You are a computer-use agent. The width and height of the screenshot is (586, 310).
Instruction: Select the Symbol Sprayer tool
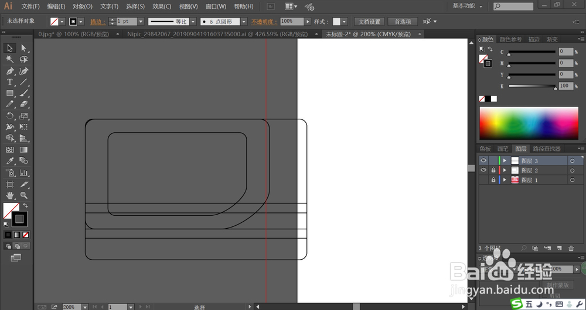point(10,173)
